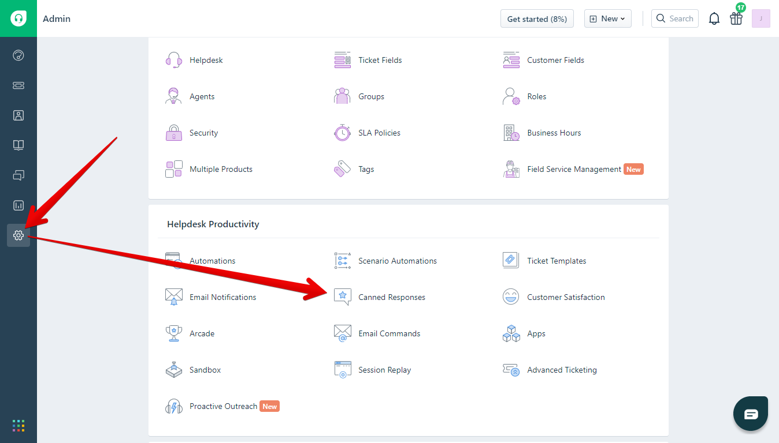779x443 pixels.
Task: Click the Tags icon
Action: (x=343, y=169)
